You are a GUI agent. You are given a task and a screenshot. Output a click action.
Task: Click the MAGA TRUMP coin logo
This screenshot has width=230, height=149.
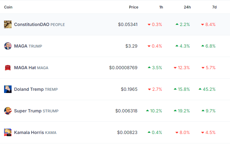(8, 46)
